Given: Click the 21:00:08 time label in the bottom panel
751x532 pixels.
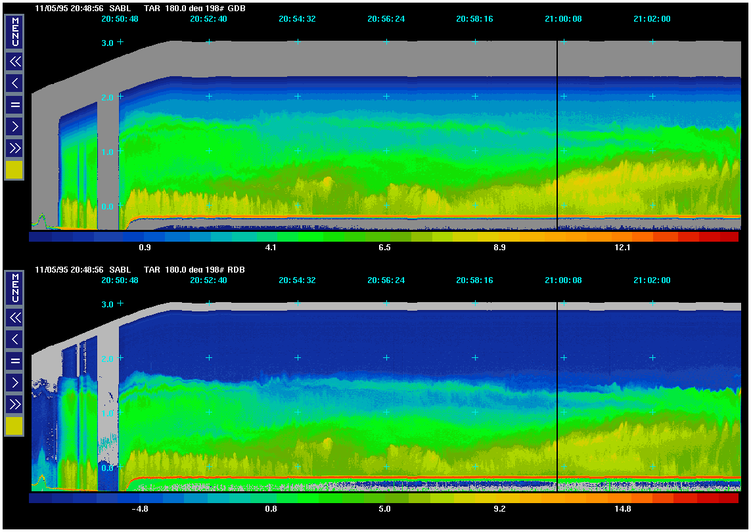Looking at the screenshot, I should pos(563,280).
